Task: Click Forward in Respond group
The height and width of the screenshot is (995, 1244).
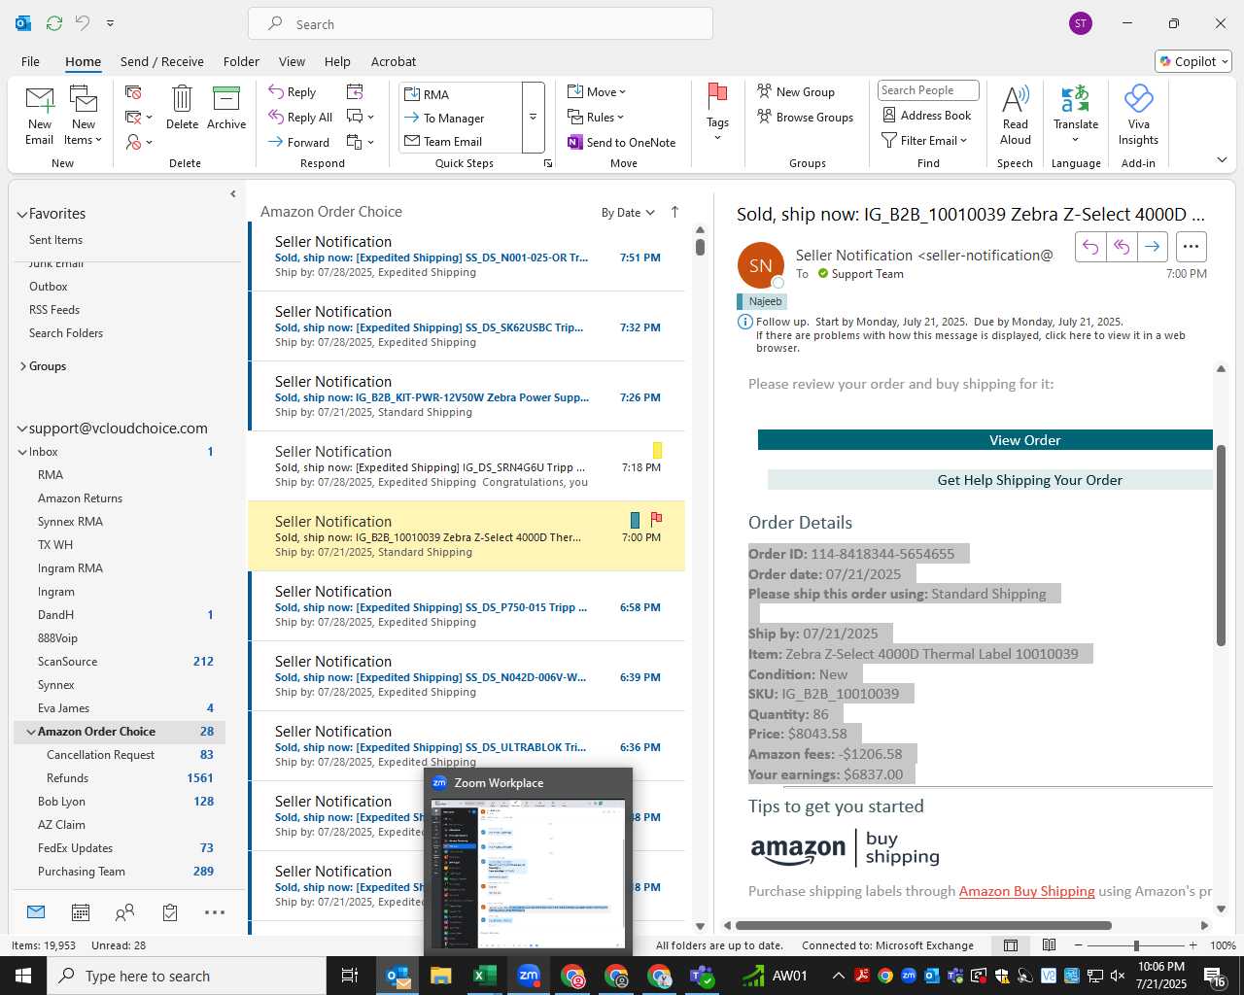Action: (299, 142)
